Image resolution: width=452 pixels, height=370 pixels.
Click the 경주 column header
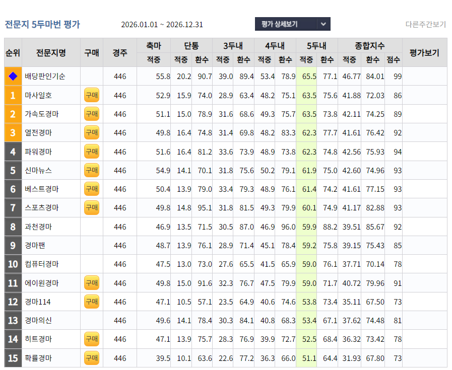click(x=120, y=53)
